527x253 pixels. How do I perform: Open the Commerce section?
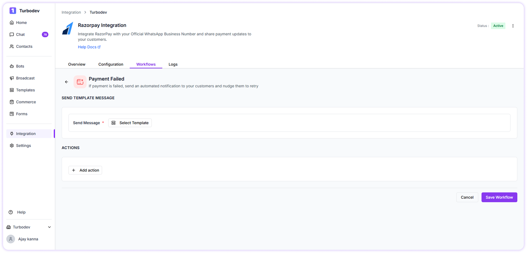click(23, 102)
